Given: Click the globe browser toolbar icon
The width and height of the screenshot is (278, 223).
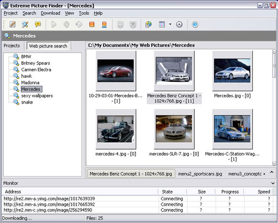Looking at the screenshot, I should 148,24.
